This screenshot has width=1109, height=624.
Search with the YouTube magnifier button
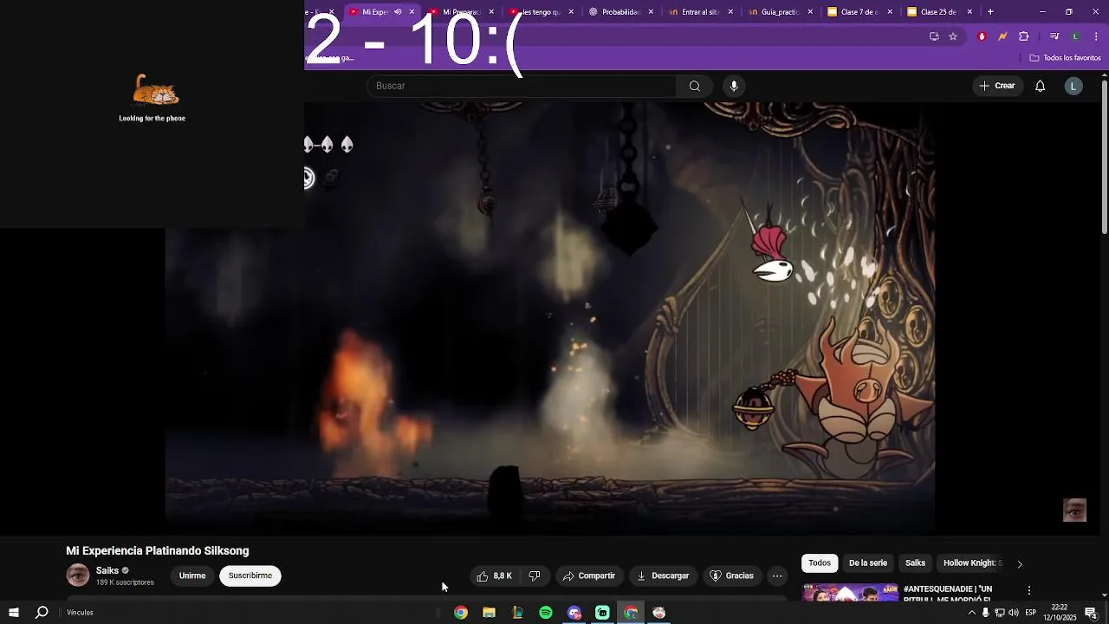(694, 86)
